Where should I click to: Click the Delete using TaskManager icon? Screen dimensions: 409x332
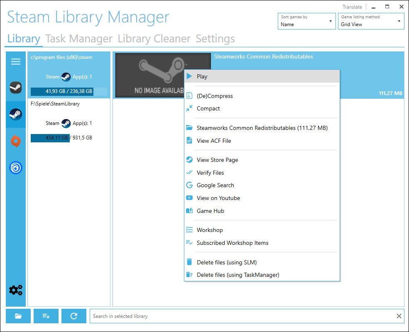coord(189,275)
